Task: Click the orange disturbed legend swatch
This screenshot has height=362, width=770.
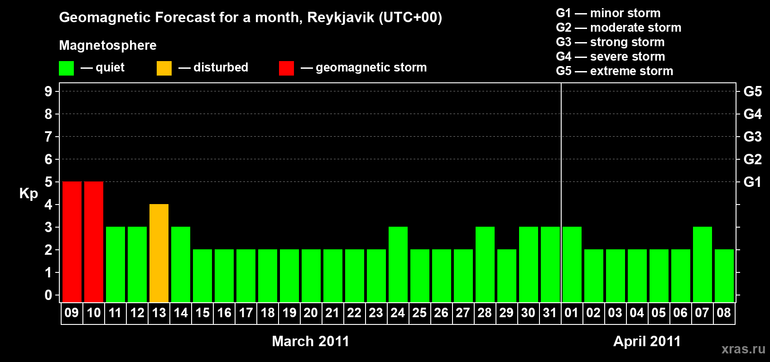Action: [164, 68]
